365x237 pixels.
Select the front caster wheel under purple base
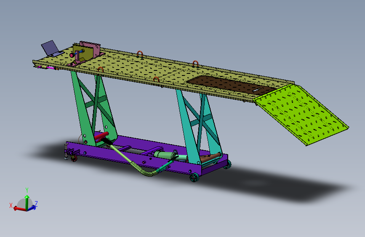pyautogui.click(x=194, y=177)
